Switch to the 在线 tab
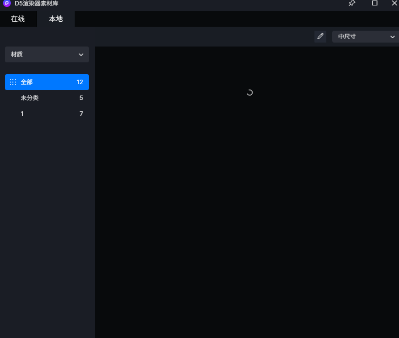 [18, 19]
